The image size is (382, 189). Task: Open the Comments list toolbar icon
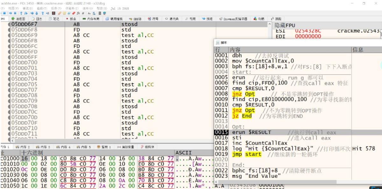click(64, 13)
